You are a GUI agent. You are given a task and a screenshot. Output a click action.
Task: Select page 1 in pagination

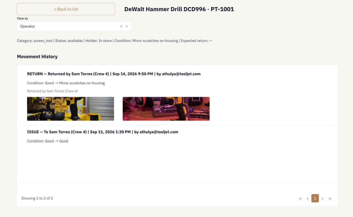(x=315, y=199)
